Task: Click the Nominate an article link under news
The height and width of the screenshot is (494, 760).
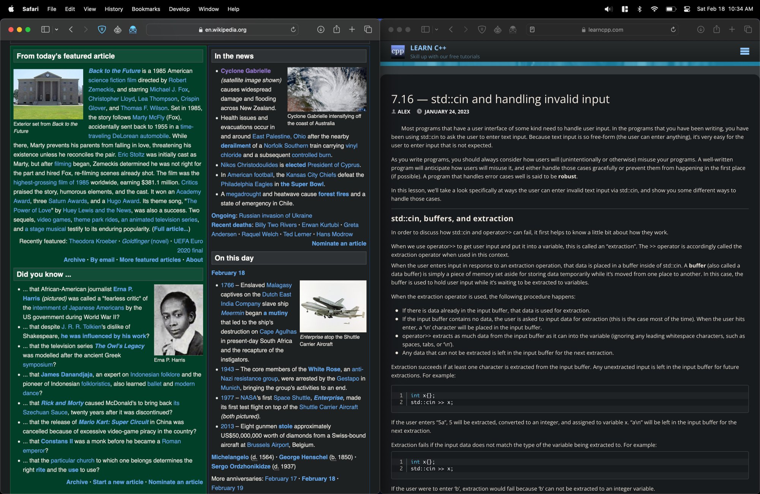Action: [339, 243]
